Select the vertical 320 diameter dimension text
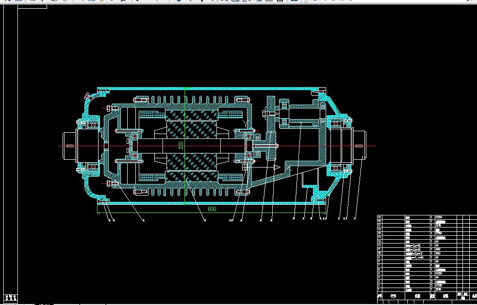477x305 pixels. coord(181,145)
